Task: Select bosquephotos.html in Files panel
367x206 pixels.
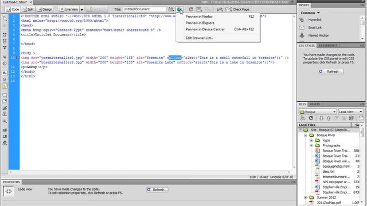Action: pos(335,167)
